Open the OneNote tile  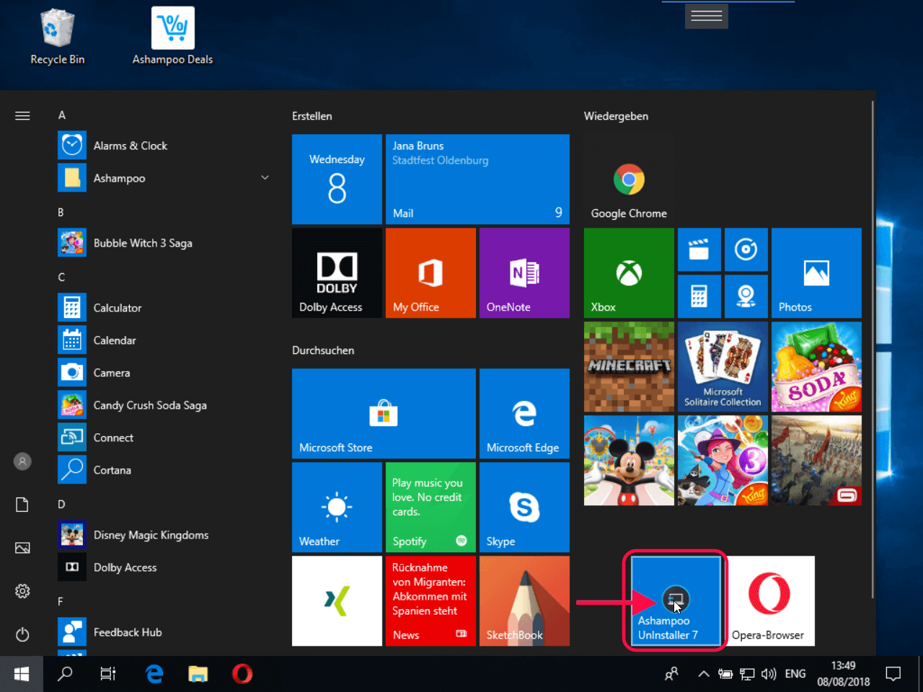(524, 273)
